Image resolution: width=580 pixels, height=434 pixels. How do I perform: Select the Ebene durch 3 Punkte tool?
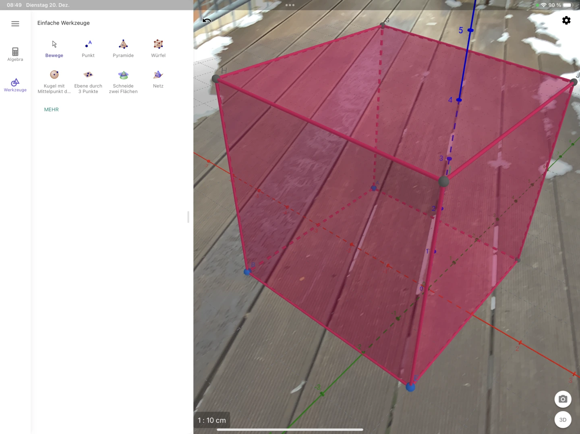coord(88,80)
